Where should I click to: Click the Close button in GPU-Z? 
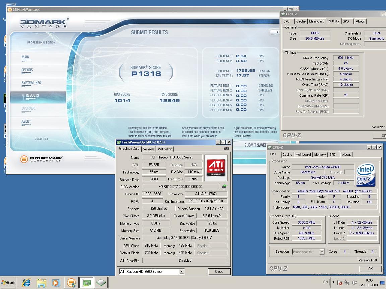219,272
